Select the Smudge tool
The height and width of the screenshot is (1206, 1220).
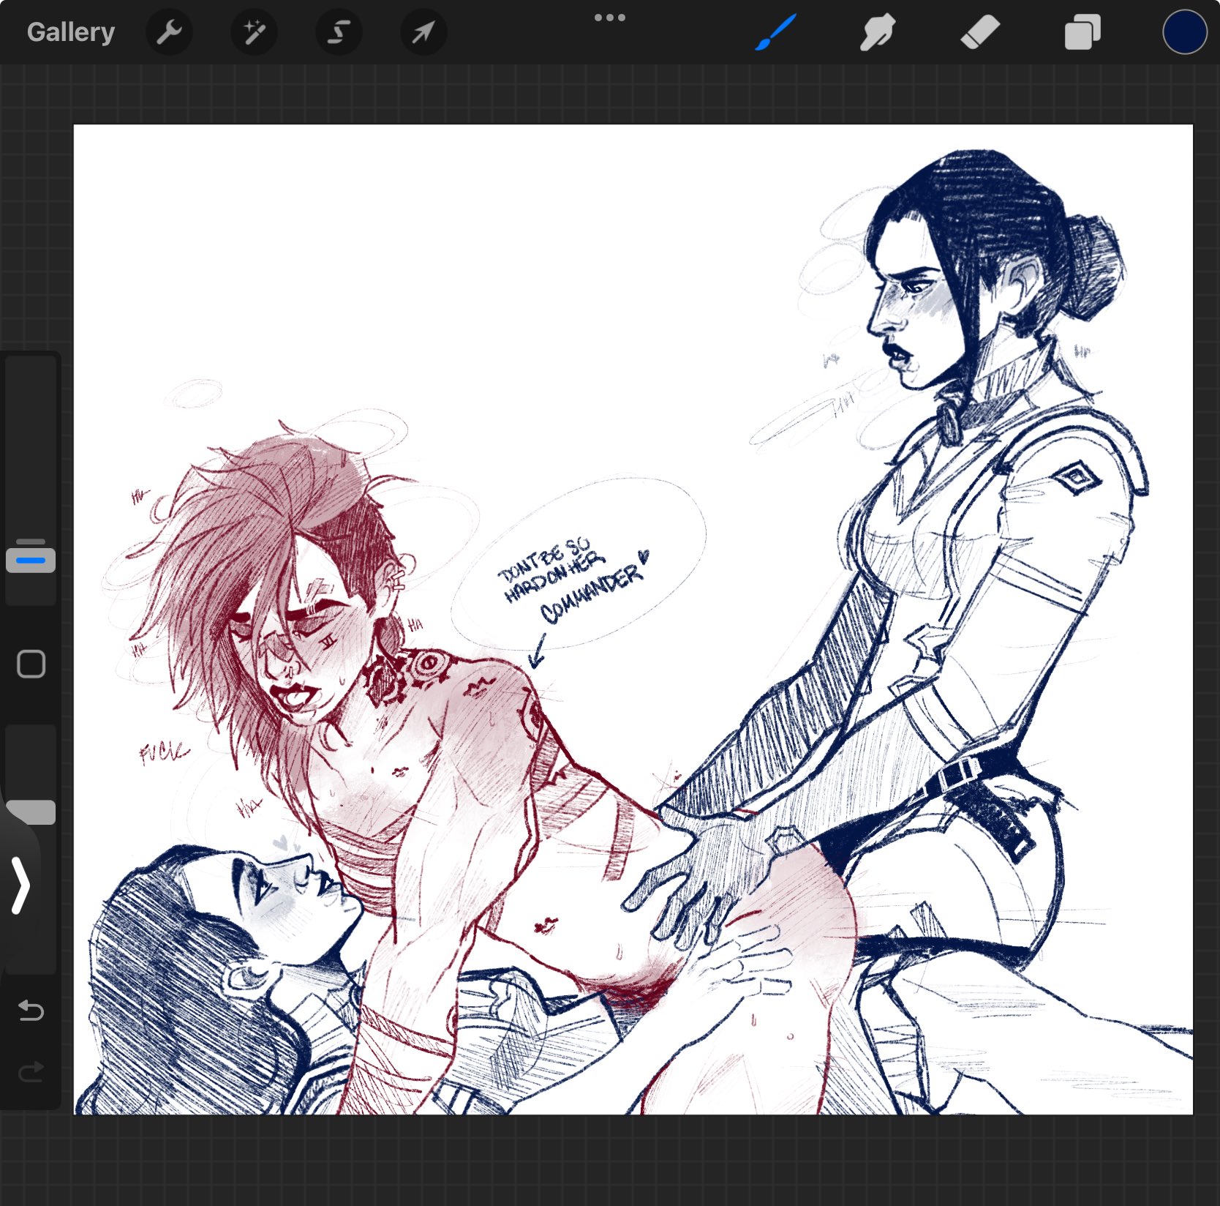(x=877, y=32)
